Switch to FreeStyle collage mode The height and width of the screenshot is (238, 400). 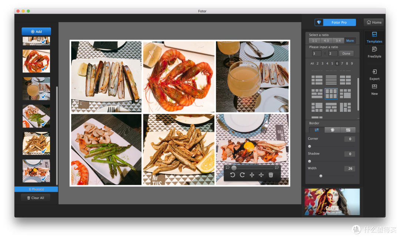tap(374, 52)
